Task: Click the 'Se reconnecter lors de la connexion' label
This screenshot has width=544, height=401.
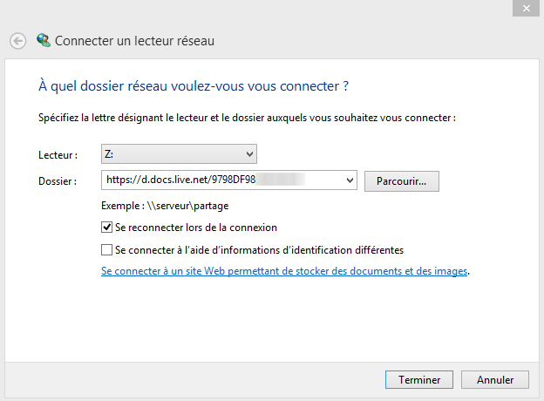Action: pyautogui.click(x=196, y=228)
